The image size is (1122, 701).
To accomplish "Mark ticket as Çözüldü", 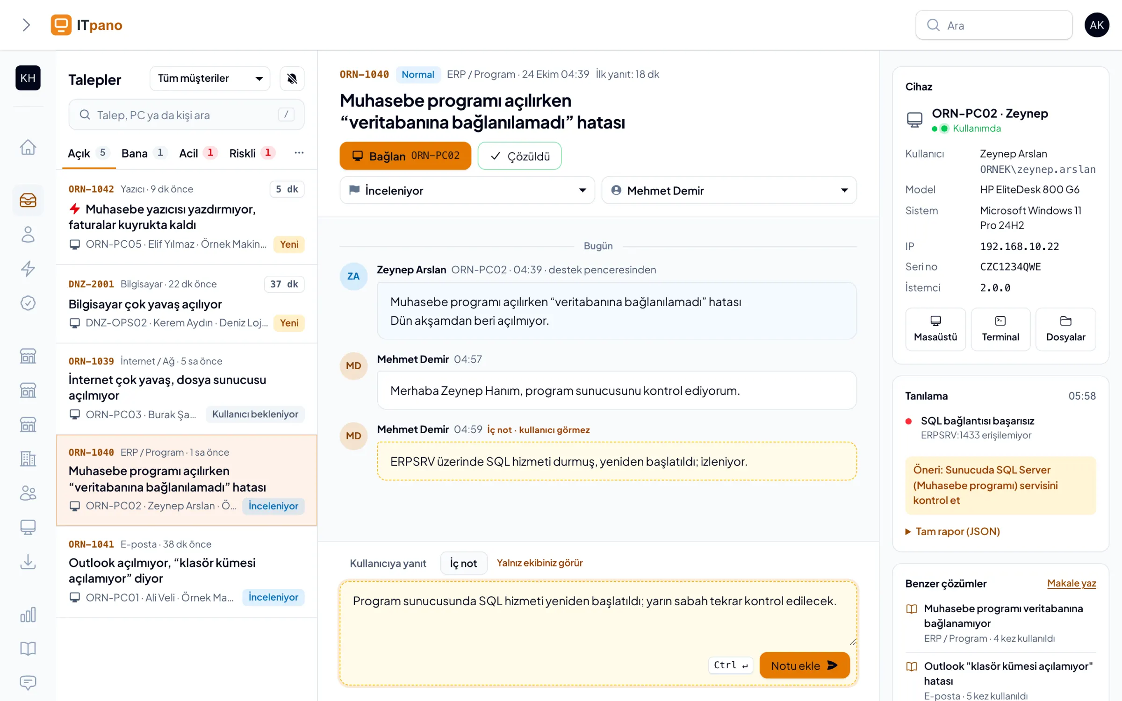I will (519, 156).
